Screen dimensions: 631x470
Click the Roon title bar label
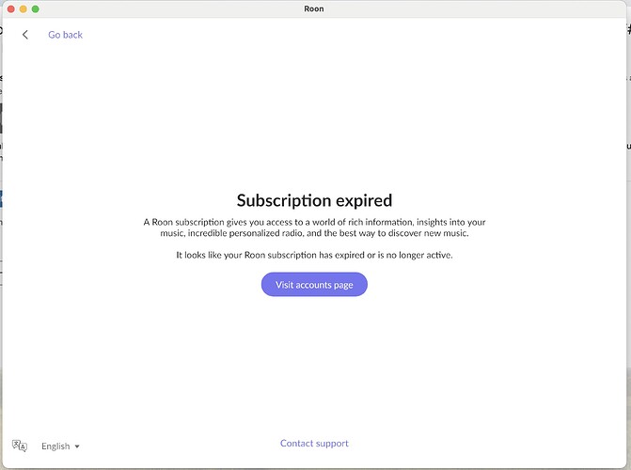point(314,8)
